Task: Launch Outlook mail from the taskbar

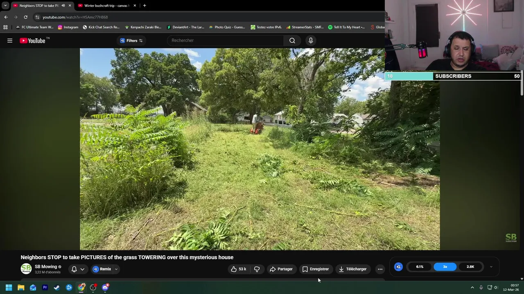Action: click(33, 287)
